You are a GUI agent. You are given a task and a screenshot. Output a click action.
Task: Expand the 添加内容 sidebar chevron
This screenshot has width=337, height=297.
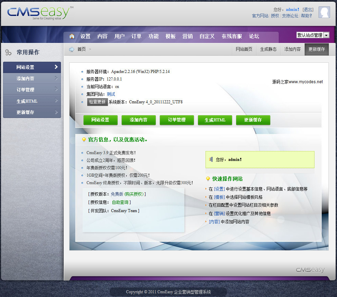[56, 78]
